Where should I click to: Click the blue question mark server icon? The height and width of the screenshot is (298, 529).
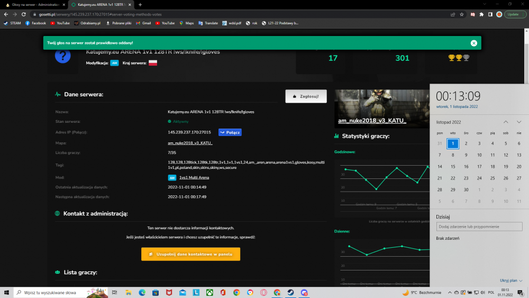pyautogui.click(x=63, y=56)
